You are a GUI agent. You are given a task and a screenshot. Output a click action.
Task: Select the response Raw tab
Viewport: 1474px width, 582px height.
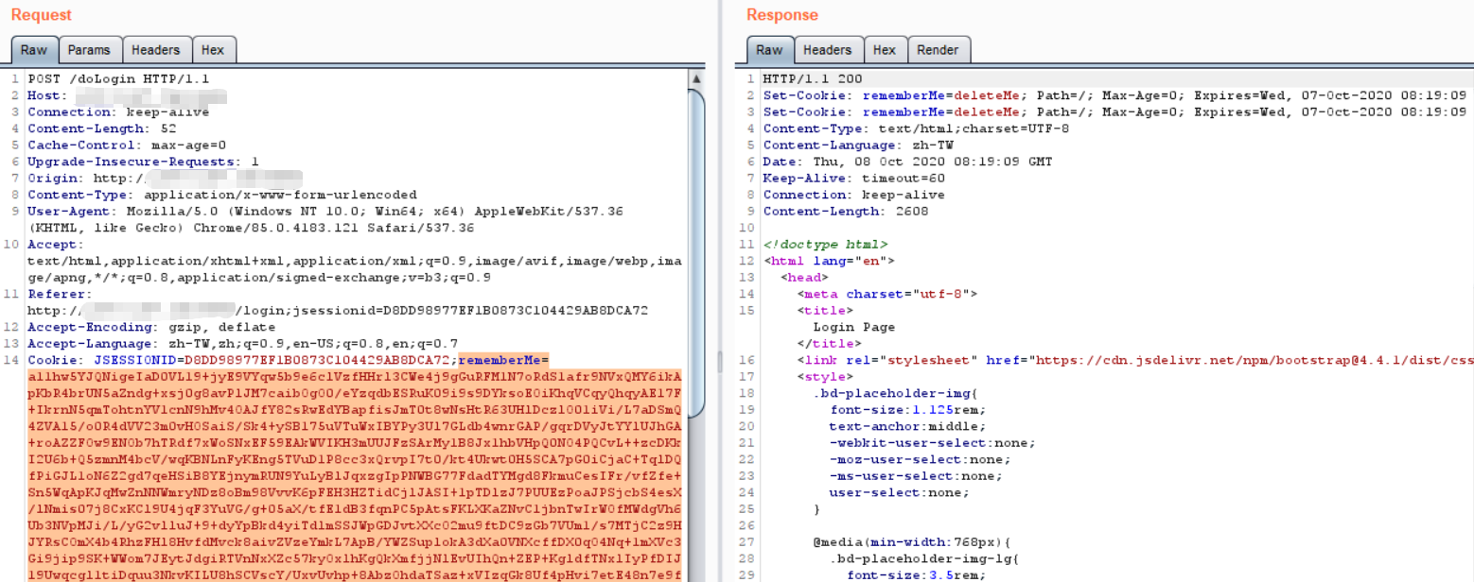coord(769,50)
